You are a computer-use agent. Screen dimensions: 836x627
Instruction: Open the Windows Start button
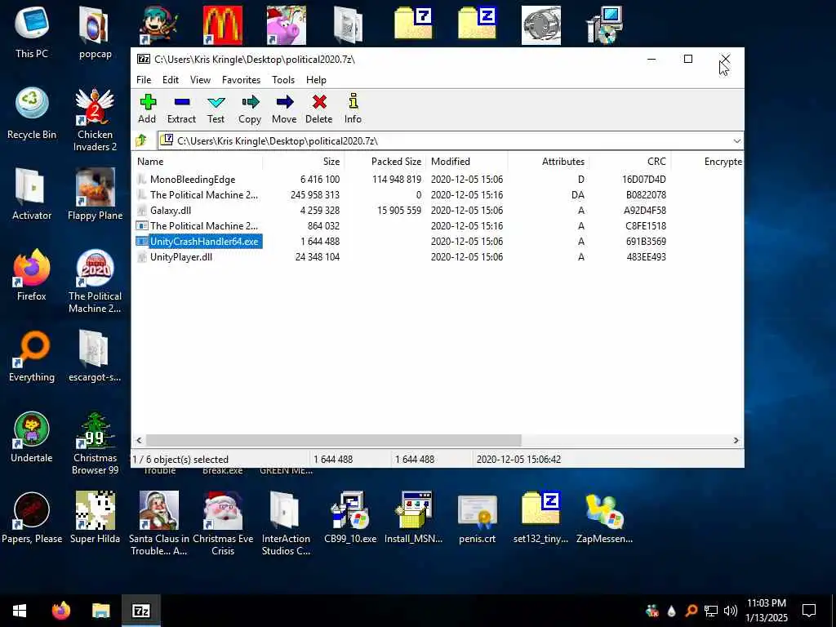(x=20, y=611)
